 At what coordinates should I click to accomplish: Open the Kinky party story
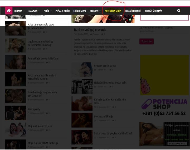(x=34, y=109)
